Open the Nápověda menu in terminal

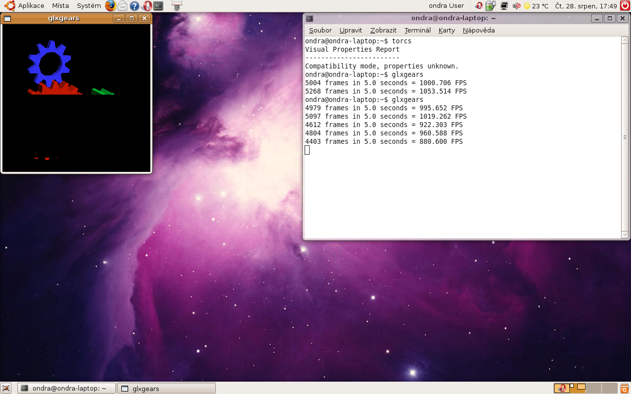tap(479, 30)
